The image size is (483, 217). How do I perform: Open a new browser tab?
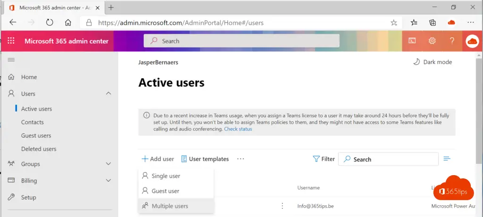[111, 8]
